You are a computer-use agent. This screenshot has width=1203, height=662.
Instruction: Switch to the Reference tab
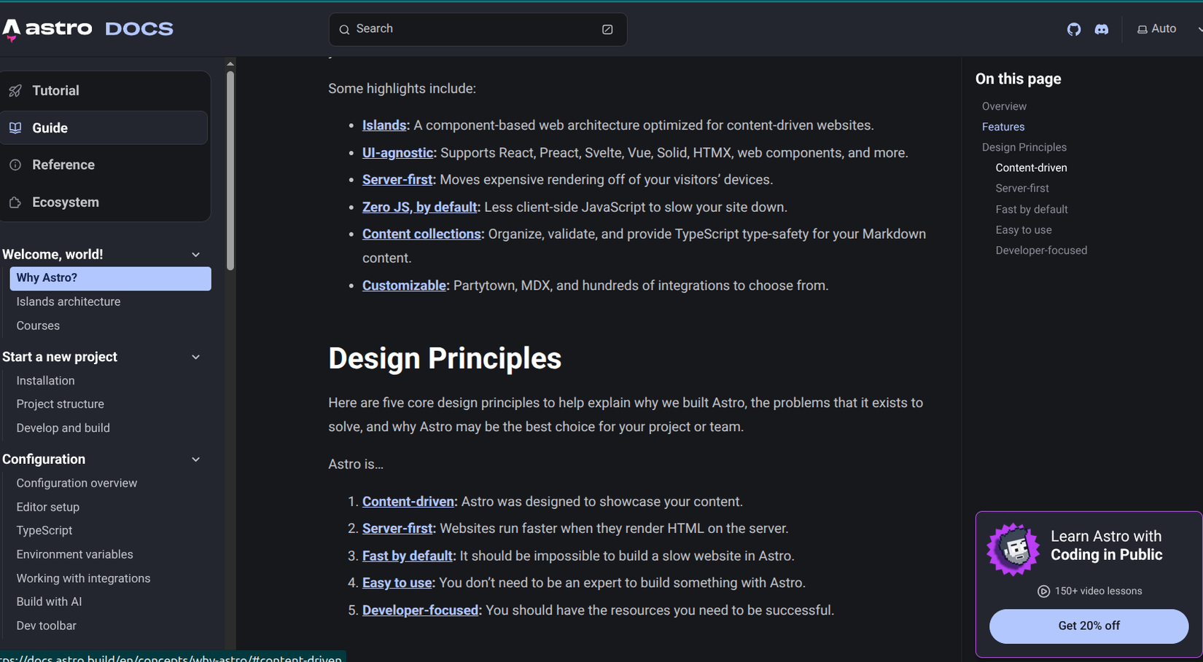tap(104, 165)
